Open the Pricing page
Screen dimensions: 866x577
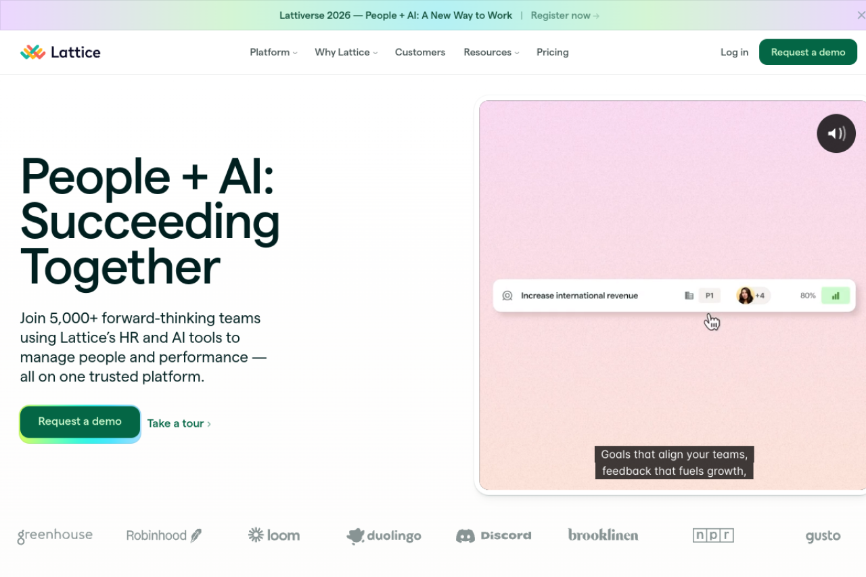tap(553, 52)
